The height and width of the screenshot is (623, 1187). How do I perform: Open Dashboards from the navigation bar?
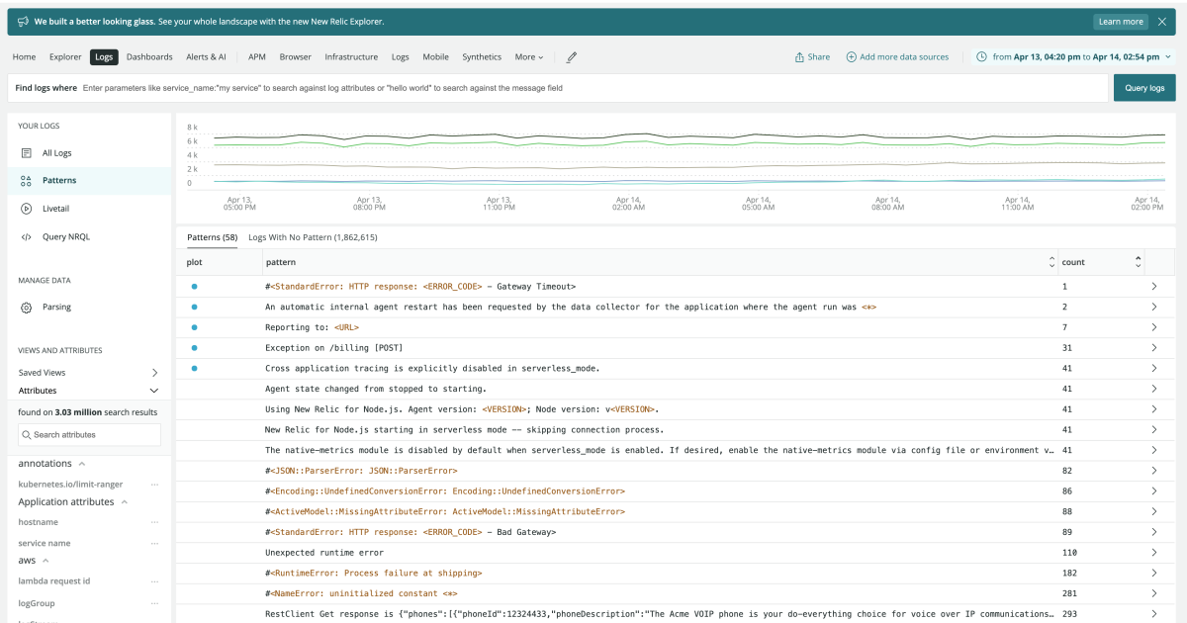click(x=149, y=57)
